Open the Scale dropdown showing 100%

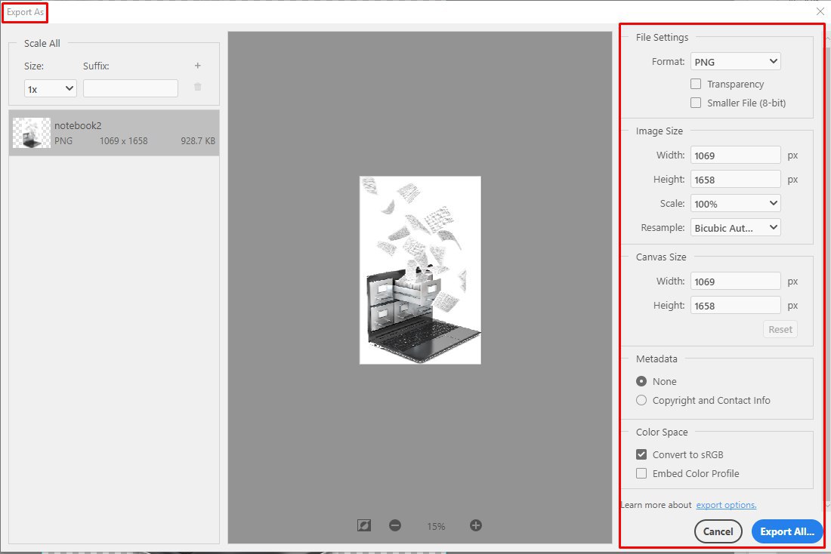[736, 203]
